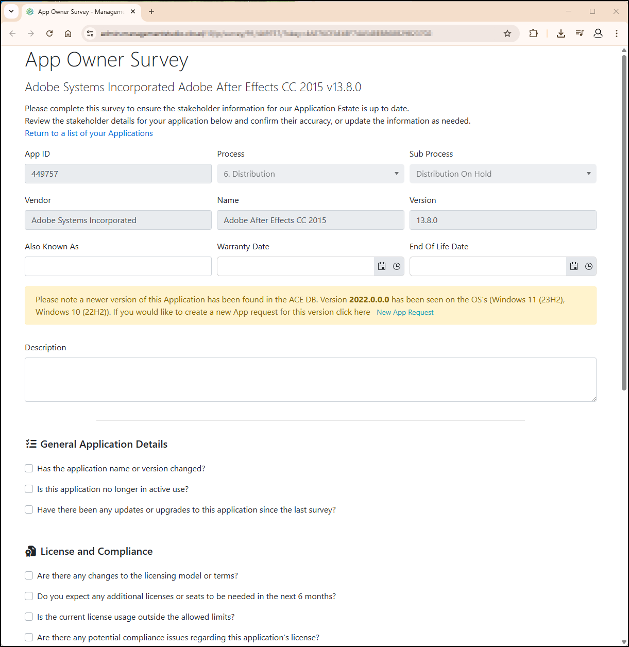Reload the survey page
Viewport: 629px width, 647px height.
tap(49, 33)
